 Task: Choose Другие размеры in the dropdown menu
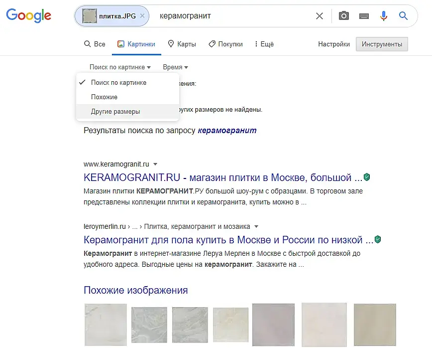tap(127, 112)
